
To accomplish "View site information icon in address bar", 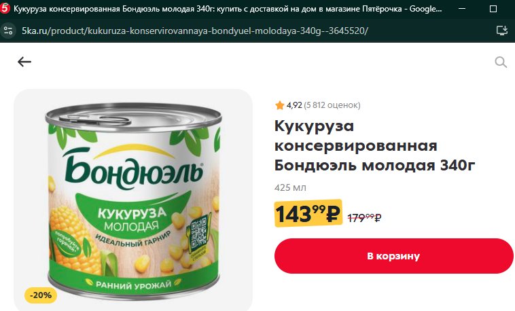I will coord(8,31).
